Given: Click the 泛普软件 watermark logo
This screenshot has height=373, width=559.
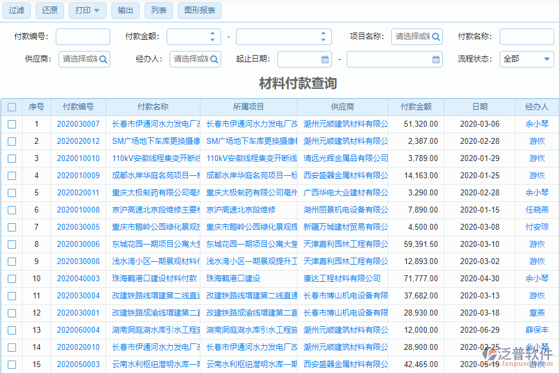Looking at the screenshot, I should [x=525, y=355].
